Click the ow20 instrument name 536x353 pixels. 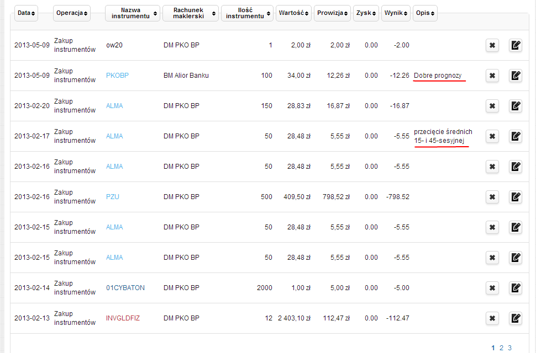click(x=114, y=45)
